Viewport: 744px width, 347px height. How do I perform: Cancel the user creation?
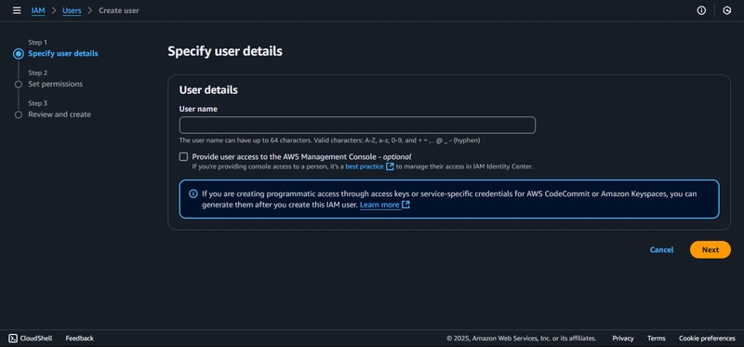tap(661, 249)
